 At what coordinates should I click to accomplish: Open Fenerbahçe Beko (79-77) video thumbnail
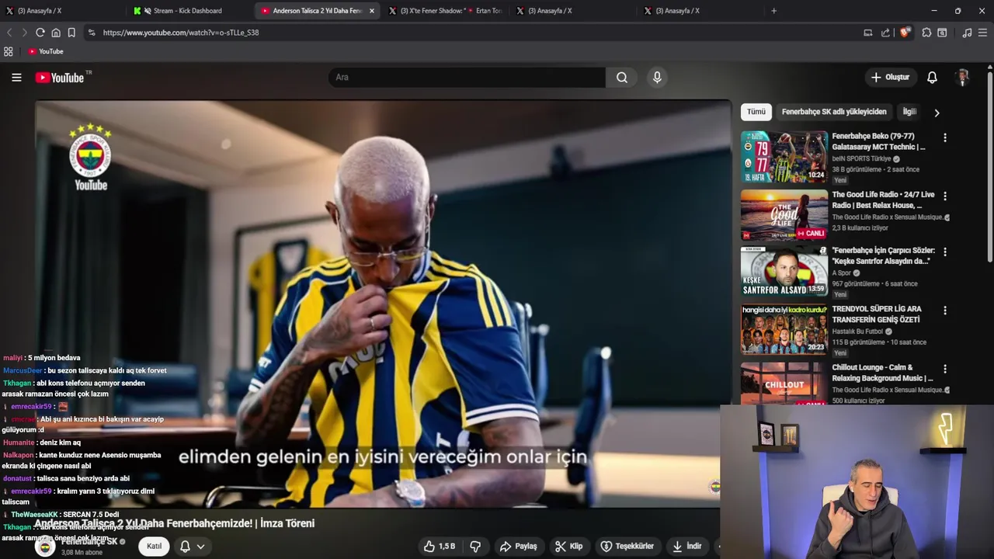pyautogui.click(x=784, y=157)
